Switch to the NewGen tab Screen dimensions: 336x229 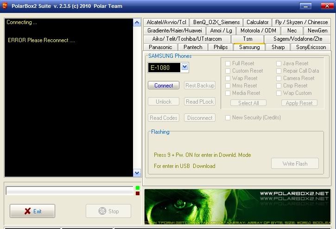[x=317, y=31]
